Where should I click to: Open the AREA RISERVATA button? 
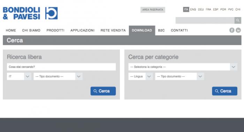click(x=153, y=10)
